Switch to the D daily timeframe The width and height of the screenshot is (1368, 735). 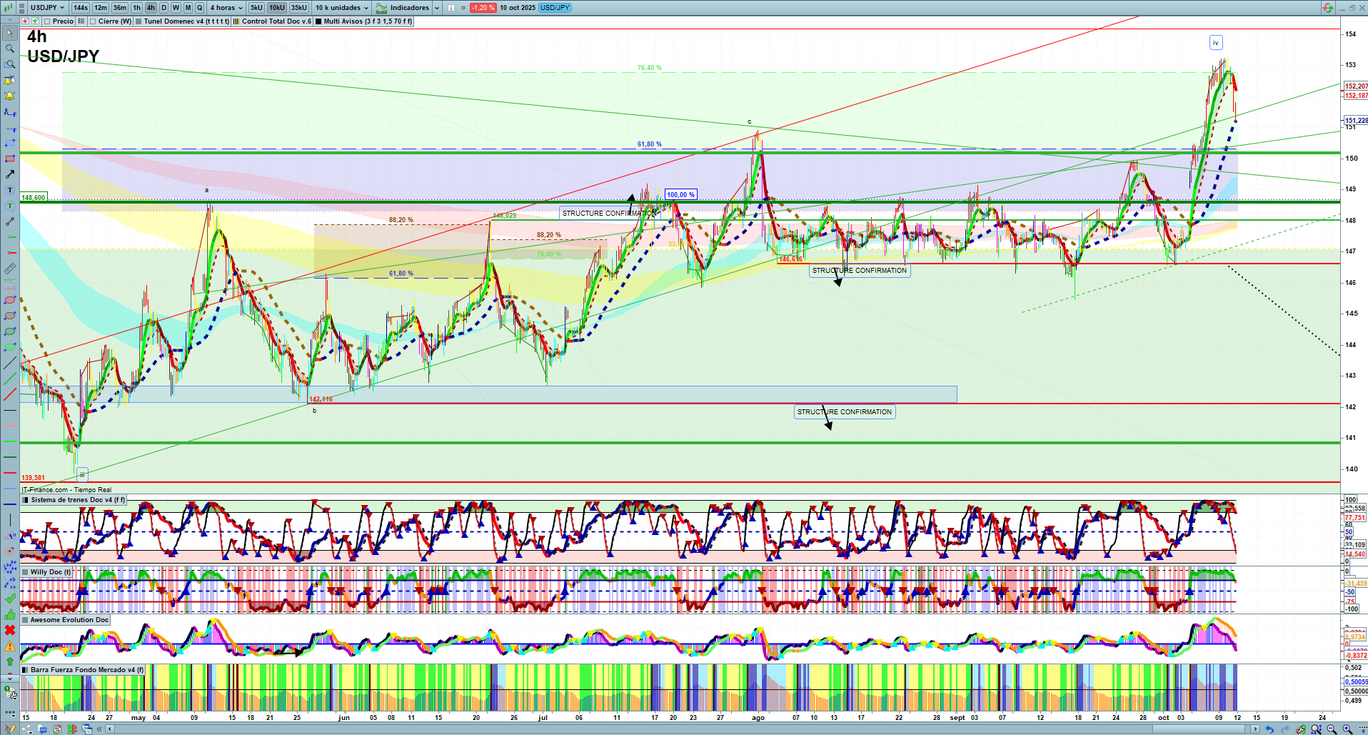[x=164, y=8]
